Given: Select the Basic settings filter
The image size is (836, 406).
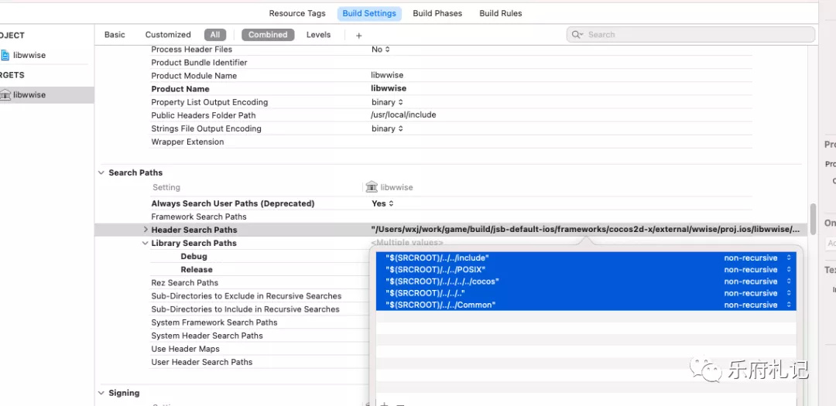Looking at the screenshot, I should tap(115, 35).
